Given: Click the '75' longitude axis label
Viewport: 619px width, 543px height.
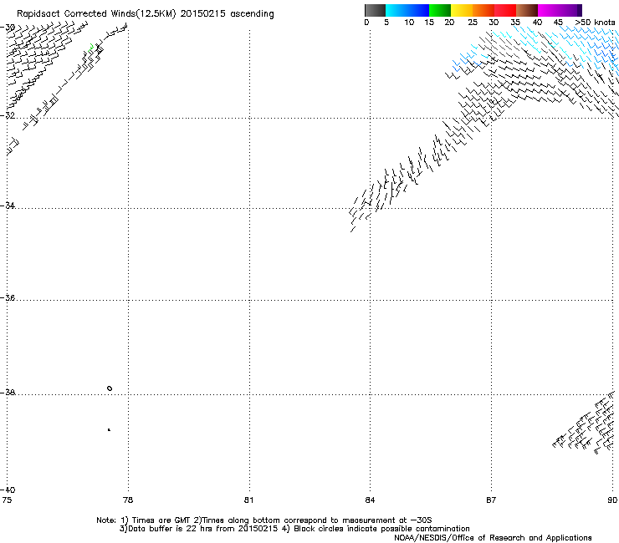Looking at the screenshot, I should coord(7,500).
